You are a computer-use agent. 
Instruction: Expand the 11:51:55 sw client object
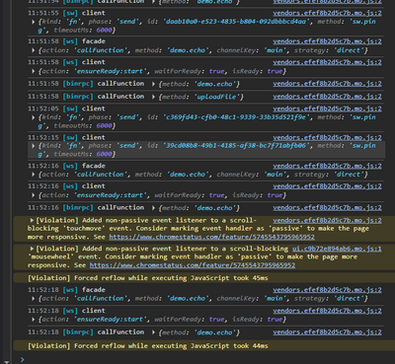click(34, 22)
